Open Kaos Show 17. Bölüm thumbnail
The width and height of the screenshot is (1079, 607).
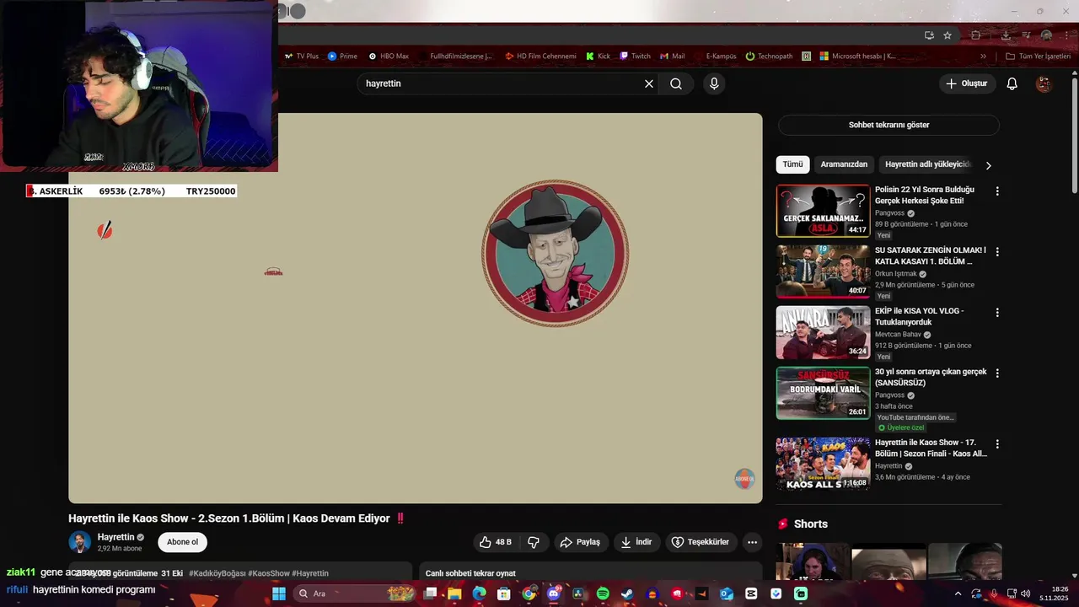pyautogui.click(x=823, y=464)
